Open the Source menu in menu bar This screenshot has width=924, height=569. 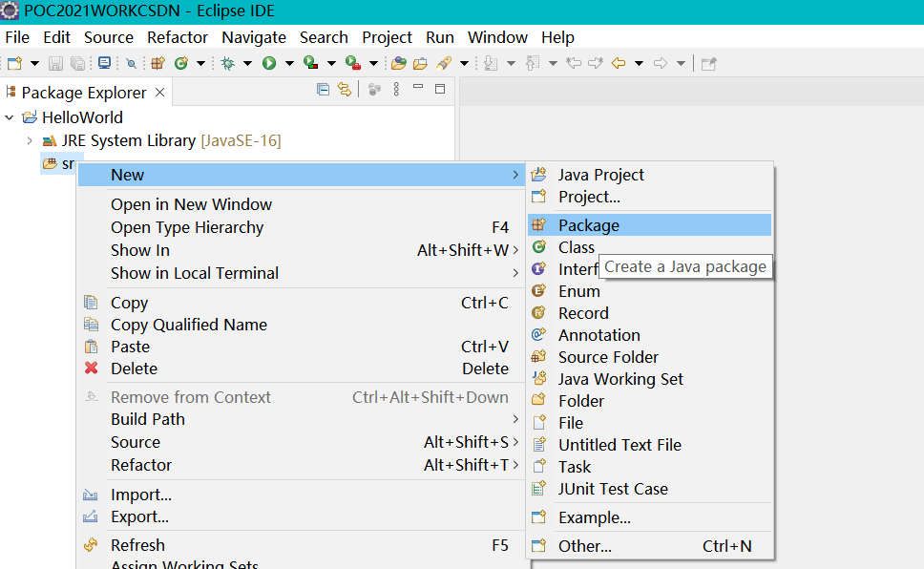[109, 37]
